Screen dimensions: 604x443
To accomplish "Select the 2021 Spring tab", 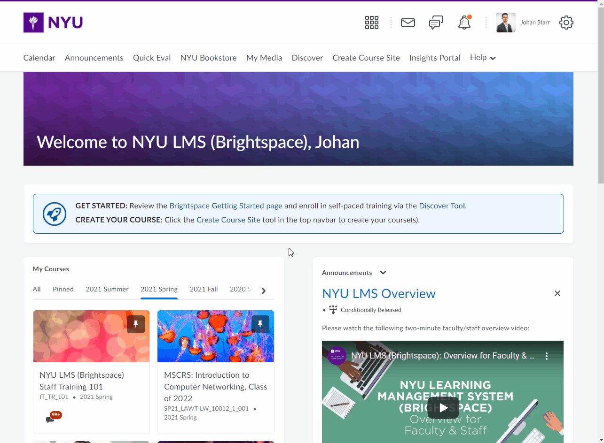I will [159, 289].
